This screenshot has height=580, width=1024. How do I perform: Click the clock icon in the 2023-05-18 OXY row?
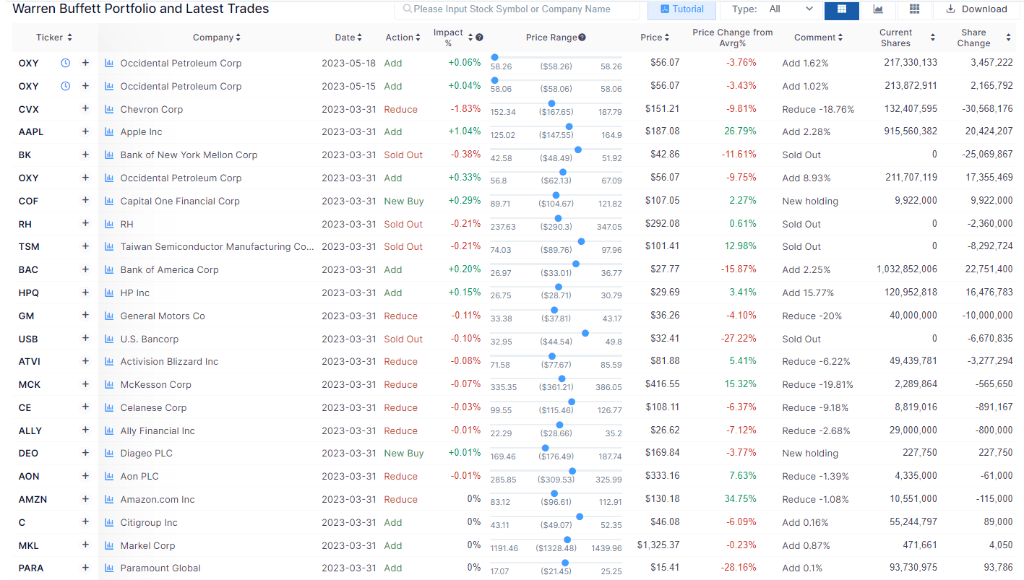point(65,63)
